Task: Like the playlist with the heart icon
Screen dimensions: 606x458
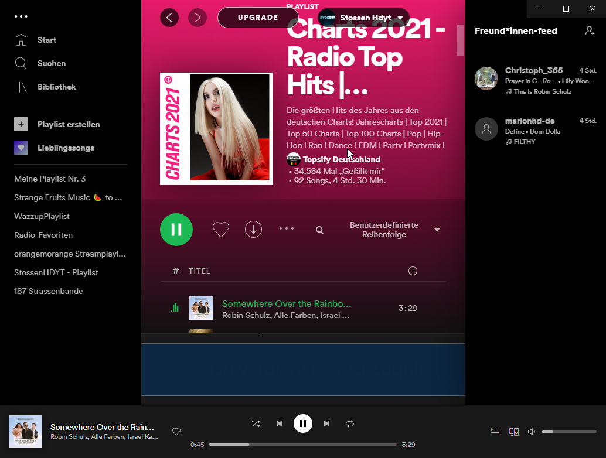Action: [x=220, y=230]
